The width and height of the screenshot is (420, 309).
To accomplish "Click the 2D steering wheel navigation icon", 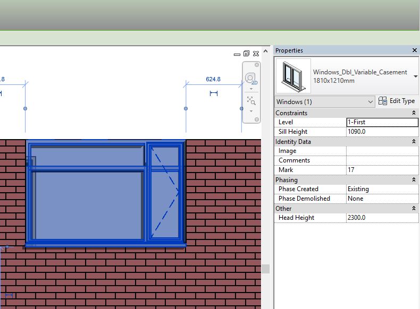I will click(251, 79).
